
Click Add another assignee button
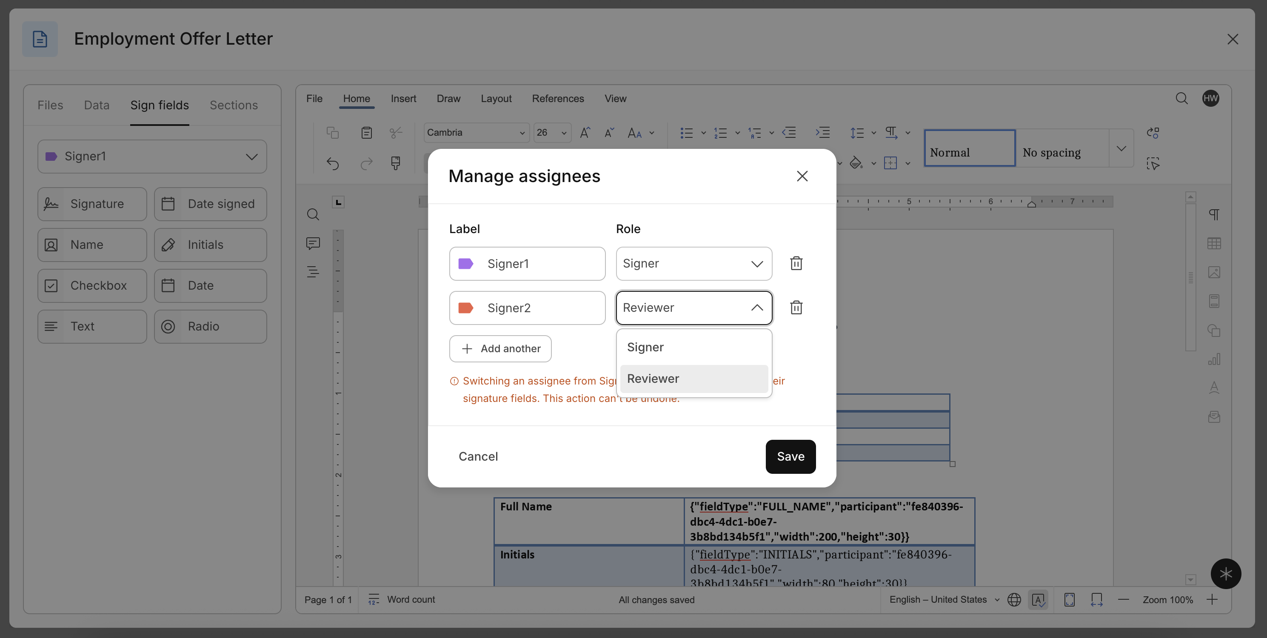pos(500,348)
